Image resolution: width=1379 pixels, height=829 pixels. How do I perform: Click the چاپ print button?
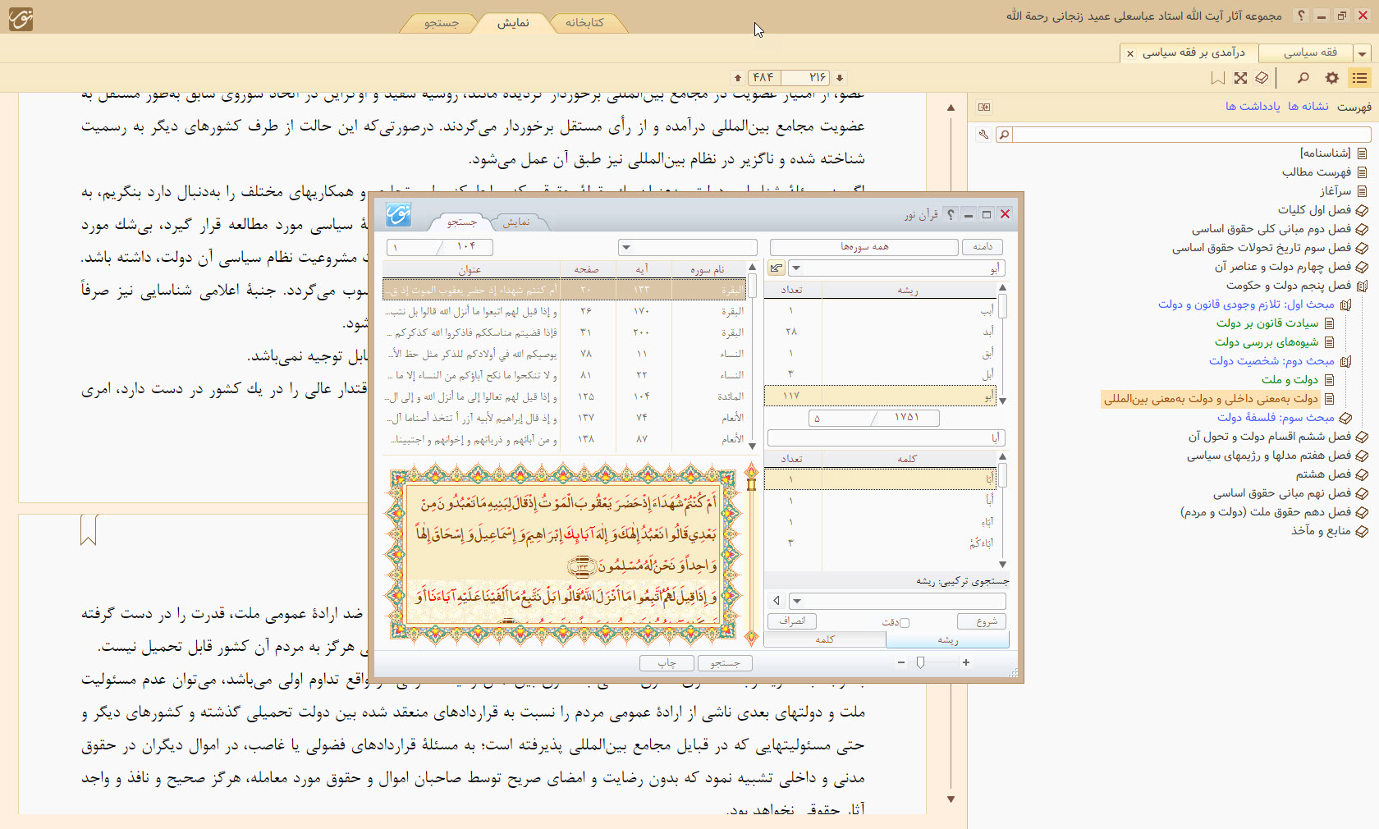(667, 663)
